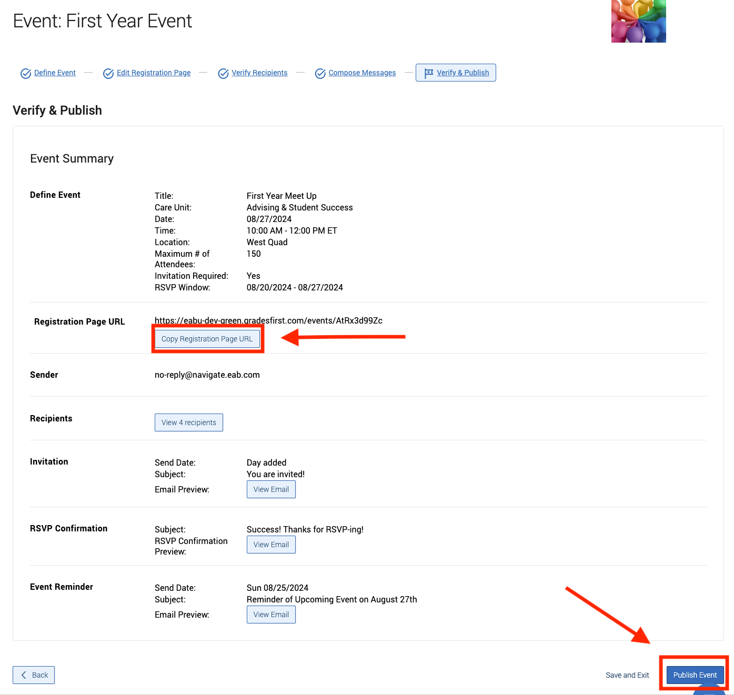
Task: Click the colorful logo image at top
Action: [x=639, y=21]
